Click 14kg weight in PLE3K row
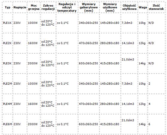 142,63
